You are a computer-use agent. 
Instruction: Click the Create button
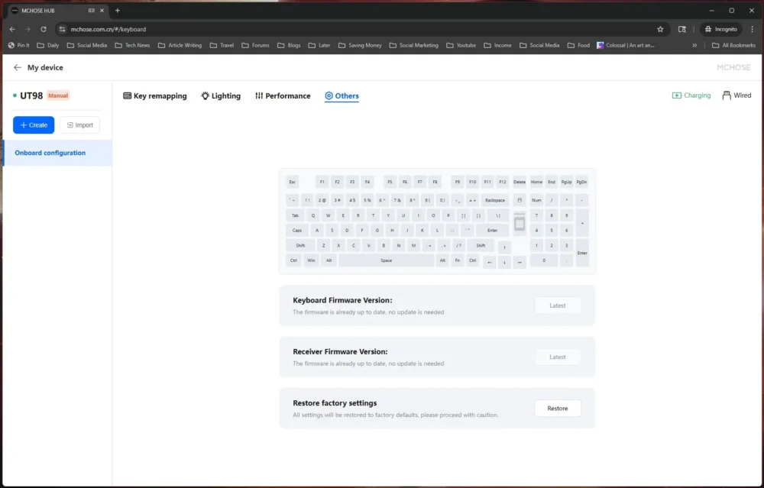[x=34, y=125]
